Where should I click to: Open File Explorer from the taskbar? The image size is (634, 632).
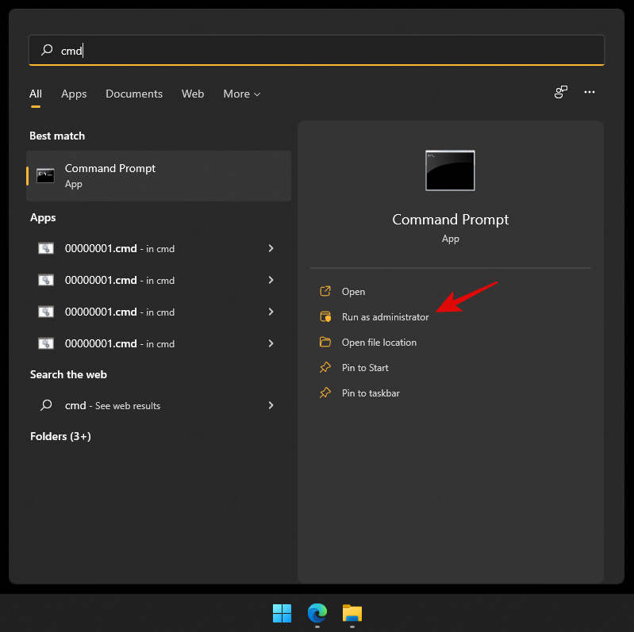pyautogui.click(x=352, y=613)
